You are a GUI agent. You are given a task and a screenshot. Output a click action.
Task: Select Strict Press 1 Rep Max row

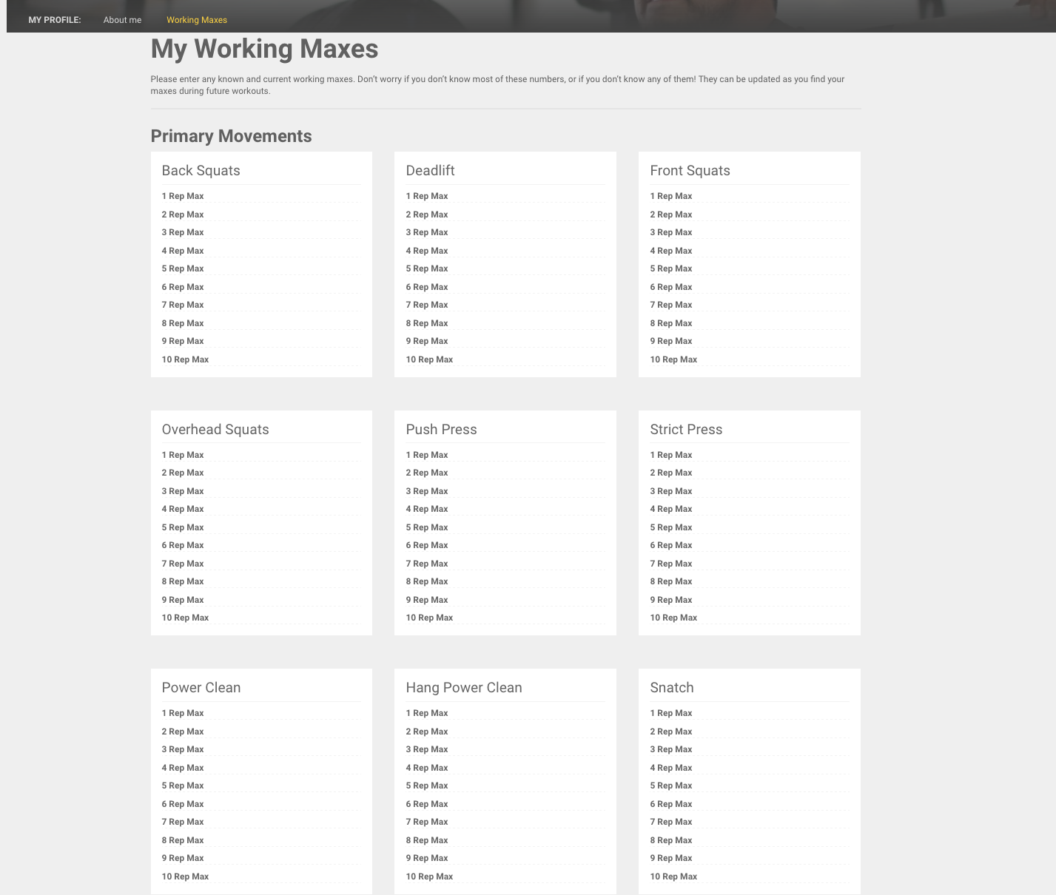[750, 455]
